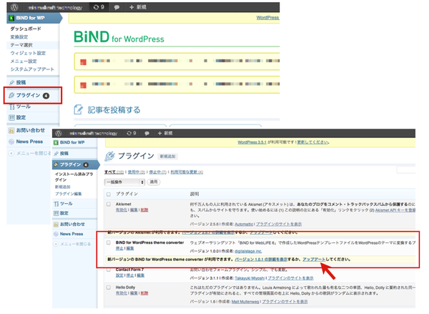Select ダッシュボード in dashboard sidebar
The image size is (429, 314).
26,29
